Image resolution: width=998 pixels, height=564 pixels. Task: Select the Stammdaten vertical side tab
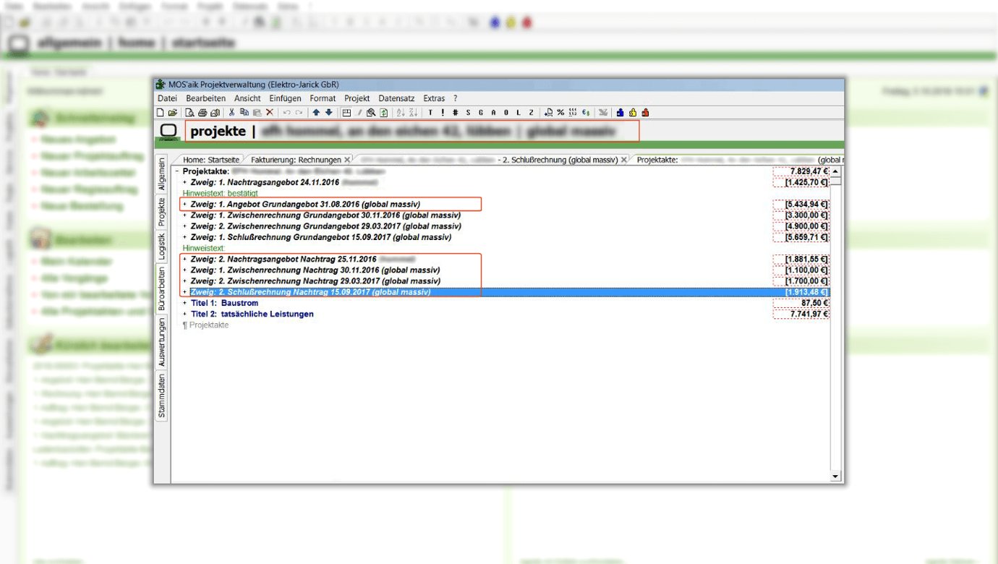click(162, 396)
